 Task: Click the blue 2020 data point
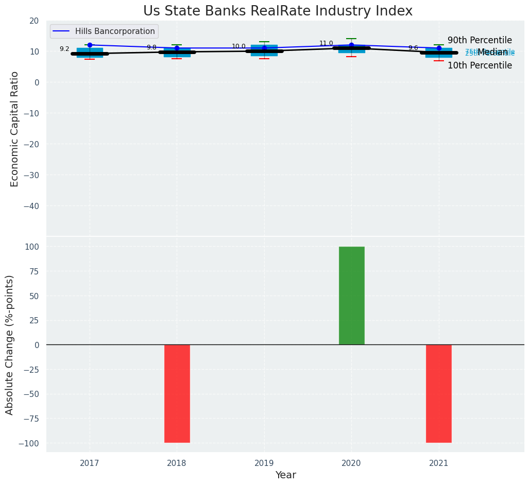(351, 45)
